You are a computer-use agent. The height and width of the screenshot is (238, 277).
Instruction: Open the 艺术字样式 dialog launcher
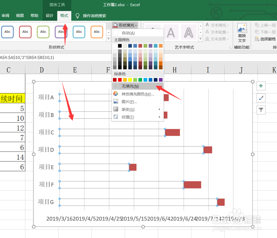[x=230, y=48]
